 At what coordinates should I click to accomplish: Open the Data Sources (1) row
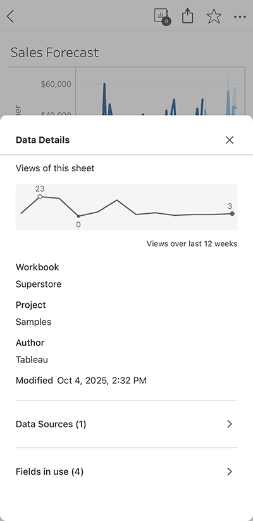(126, 424)
